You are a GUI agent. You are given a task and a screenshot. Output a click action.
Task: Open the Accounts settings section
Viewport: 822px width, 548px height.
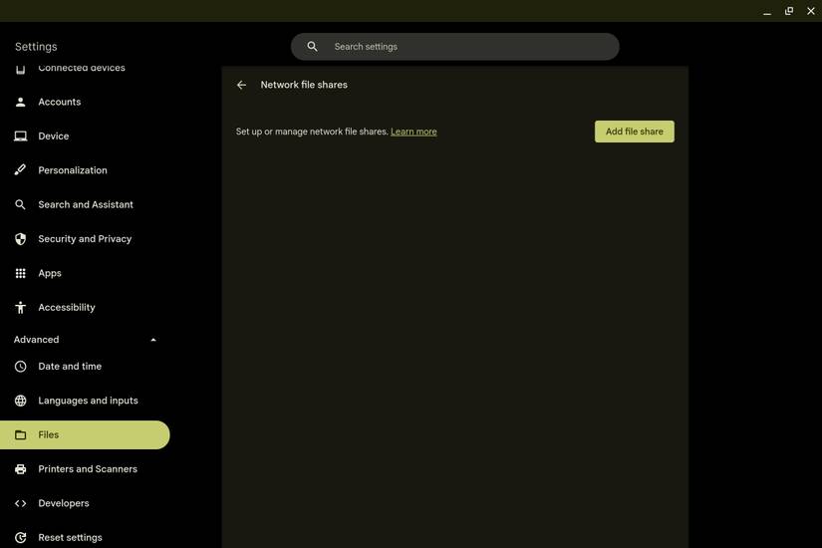click(x=59, y=102)
